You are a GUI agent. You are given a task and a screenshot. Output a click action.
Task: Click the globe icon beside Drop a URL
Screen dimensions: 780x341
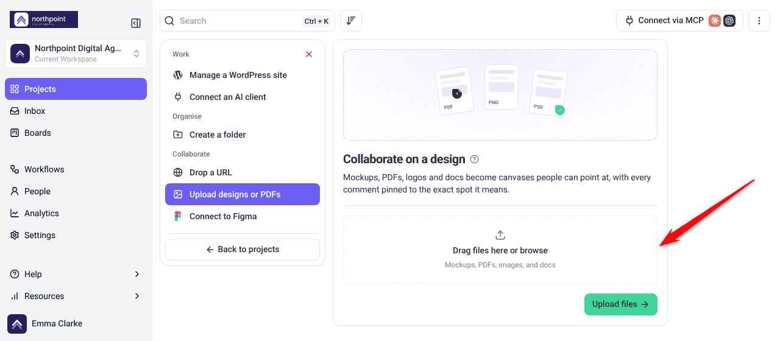[x=178, y=172]
